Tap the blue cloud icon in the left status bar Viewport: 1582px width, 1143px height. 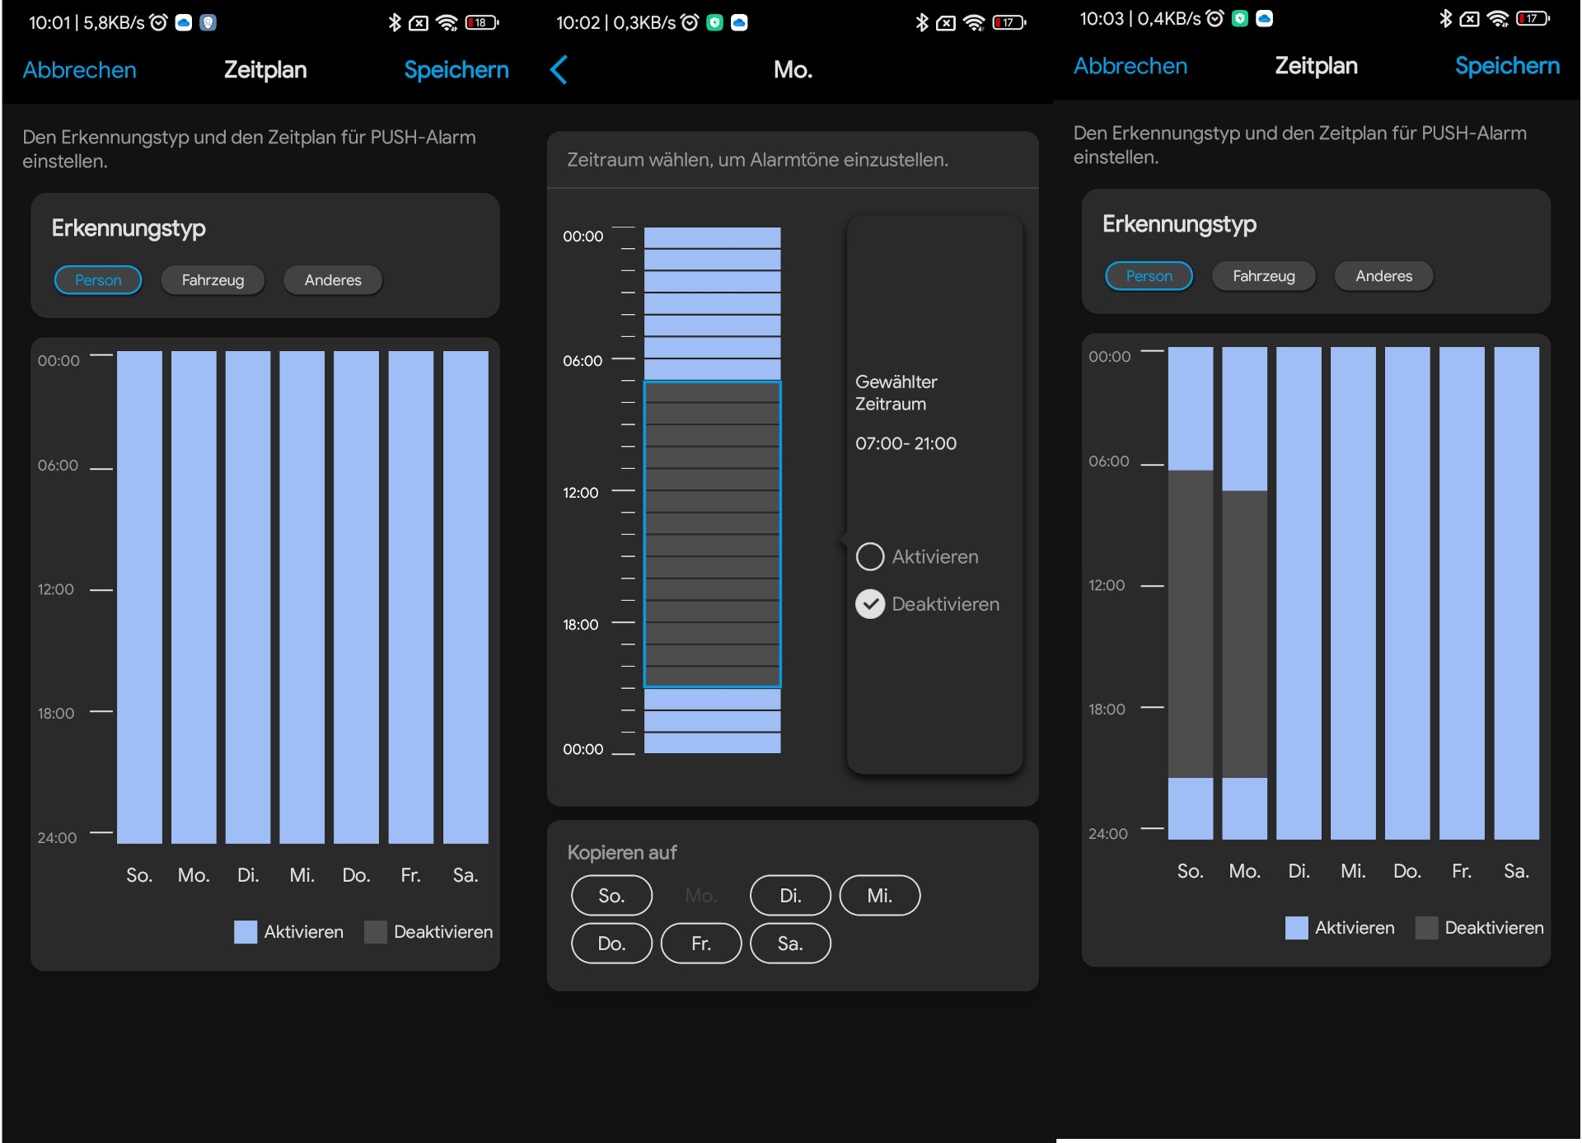(184, 22)
